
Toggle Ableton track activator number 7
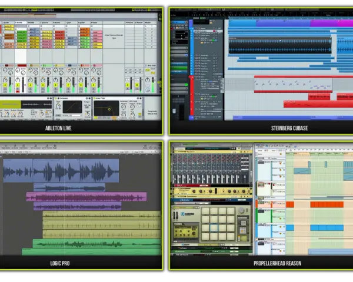click(68, 85)
